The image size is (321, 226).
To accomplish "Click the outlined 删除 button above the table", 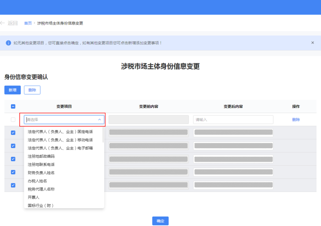I will click(x=32, y=90).
